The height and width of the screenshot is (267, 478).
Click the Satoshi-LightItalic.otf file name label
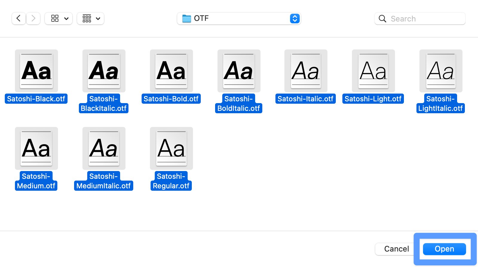[441, 103]
